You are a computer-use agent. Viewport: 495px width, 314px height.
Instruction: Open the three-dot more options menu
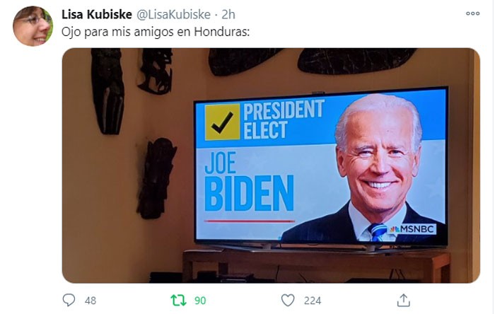pyautogui.click(x=472, y=13)
